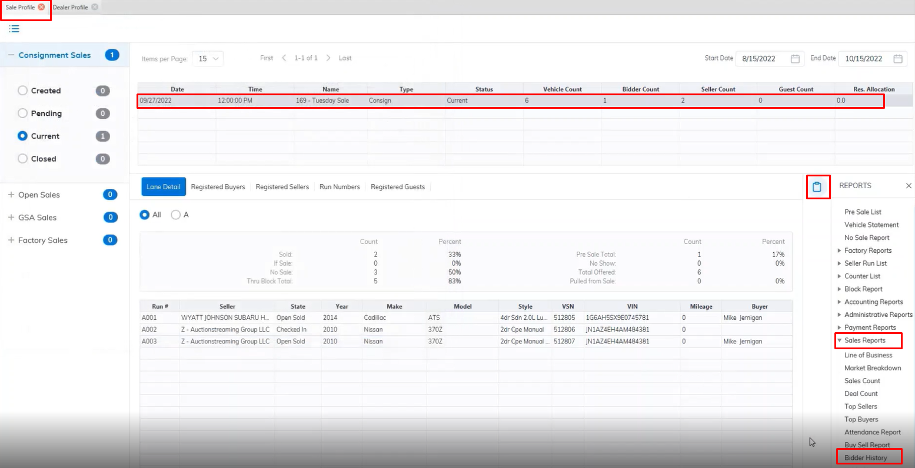Close the Reports panel with X
Screen dimensions: 915x468
(908, 186)
